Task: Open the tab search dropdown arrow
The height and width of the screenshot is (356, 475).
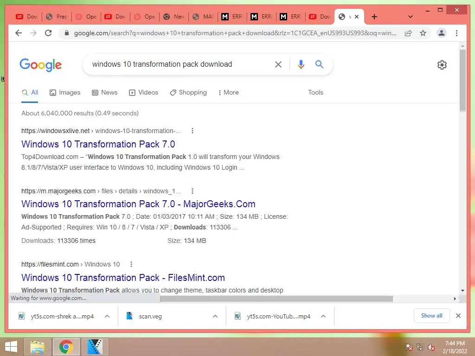Action: pos(410,17)
